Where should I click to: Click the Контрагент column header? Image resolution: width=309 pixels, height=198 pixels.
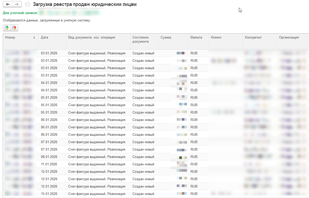(260, 41)
